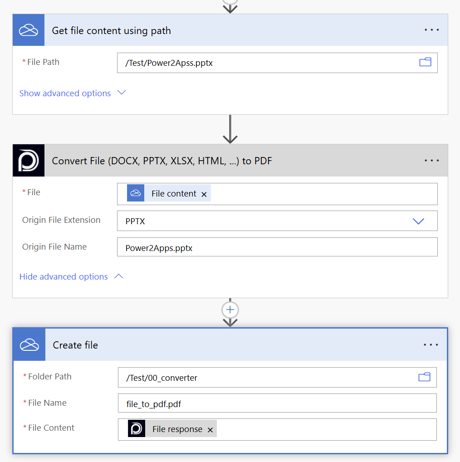Remove the File content dynamic token
This screenshot has width=460, height=462.
click(204, 194)
